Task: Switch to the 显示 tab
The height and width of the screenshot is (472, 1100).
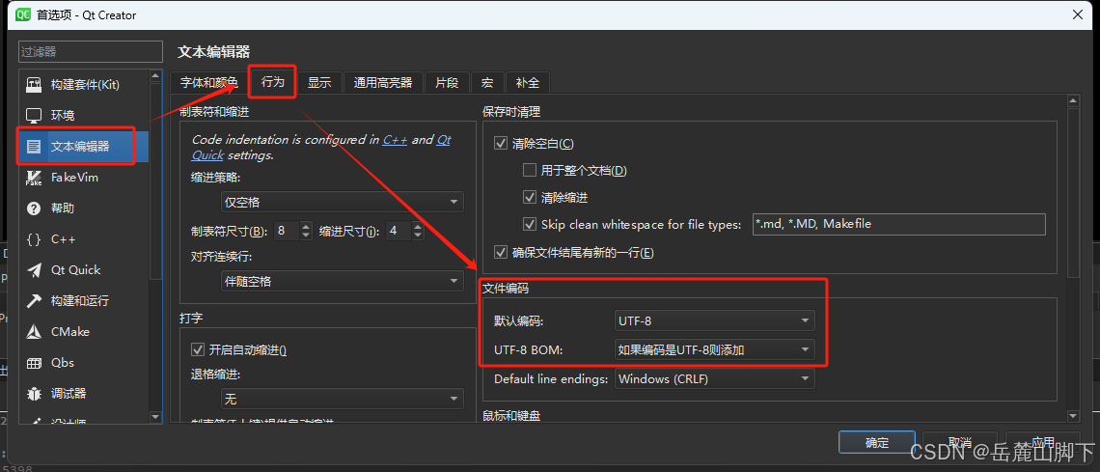Action: [x=319, y=82]
